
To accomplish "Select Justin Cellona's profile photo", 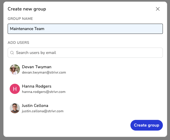I will (x=15, y=108).
